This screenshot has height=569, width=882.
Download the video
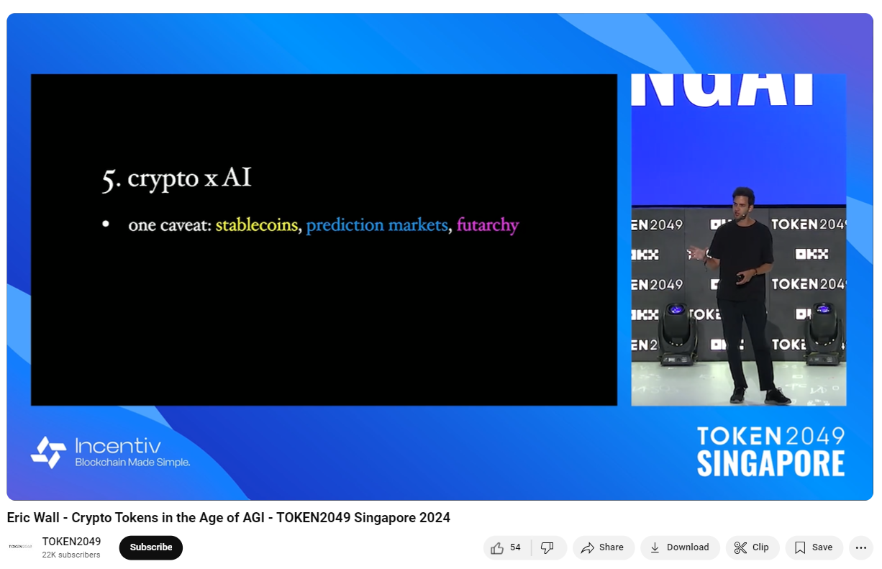pos(679,547)
